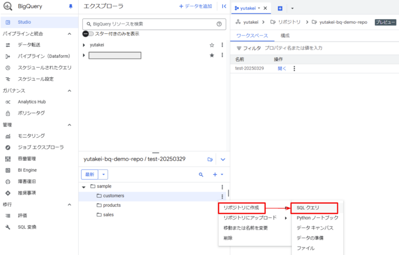Unstar the redacted project

tap(211, 55)
